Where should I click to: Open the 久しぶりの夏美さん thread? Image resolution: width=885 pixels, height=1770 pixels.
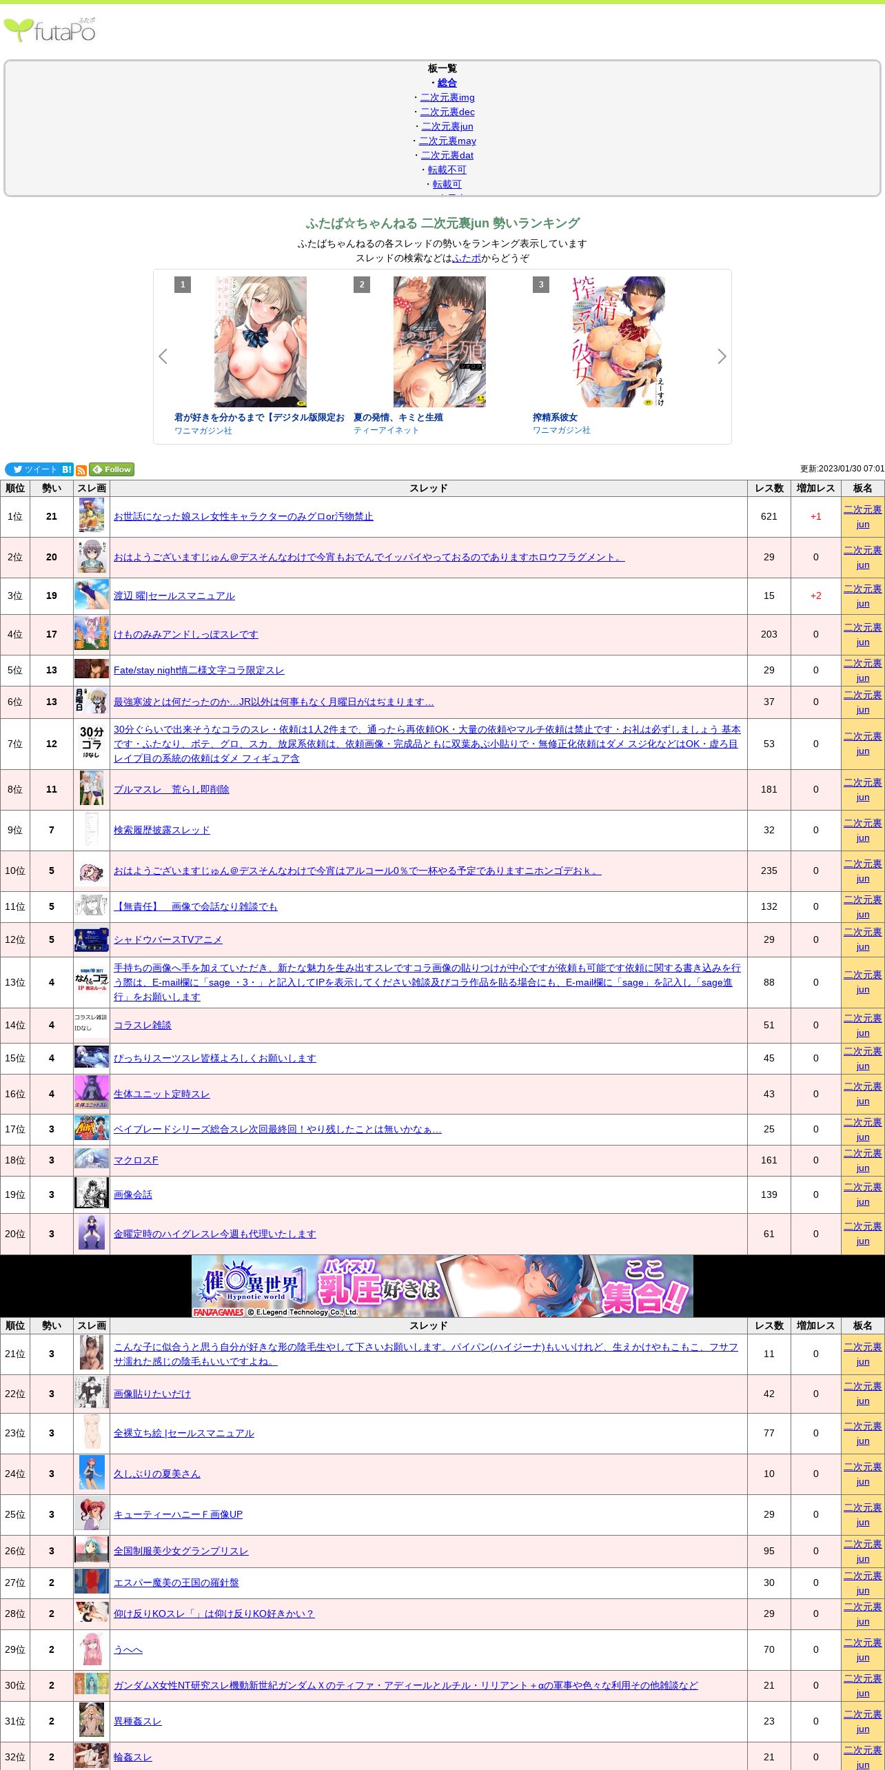[x=157, y=1474]
